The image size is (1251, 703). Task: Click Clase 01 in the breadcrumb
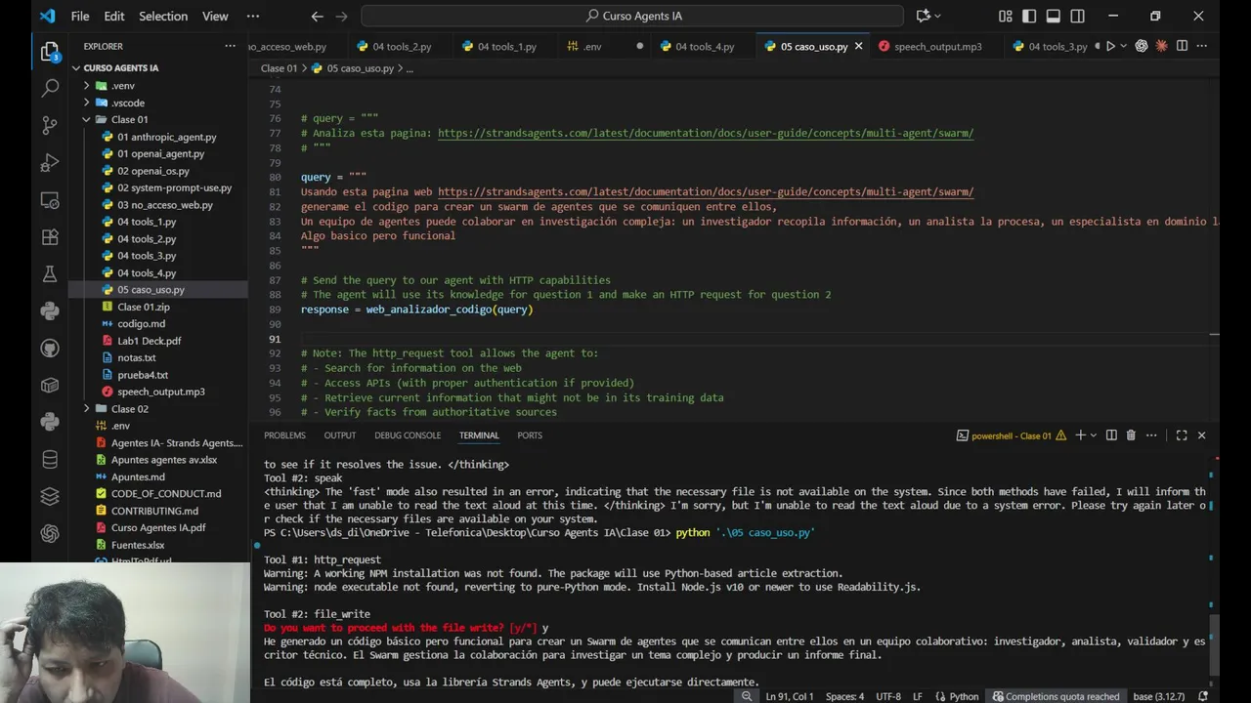[279, 68]
